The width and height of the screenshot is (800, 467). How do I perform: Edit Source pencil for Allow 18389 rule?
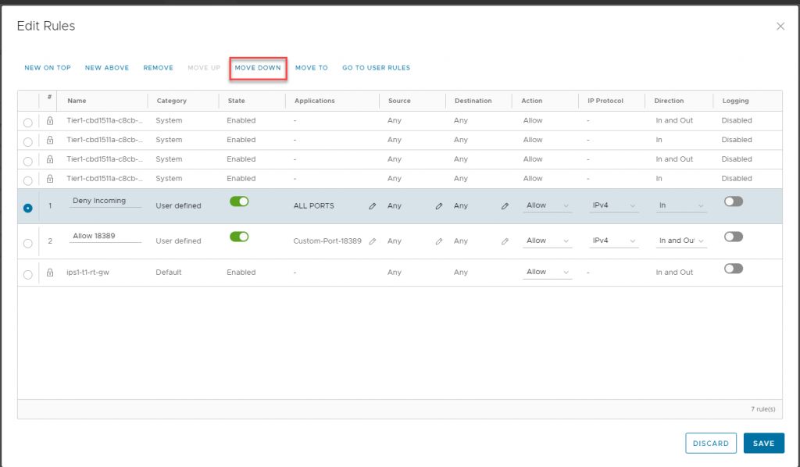tap(439, 241)
